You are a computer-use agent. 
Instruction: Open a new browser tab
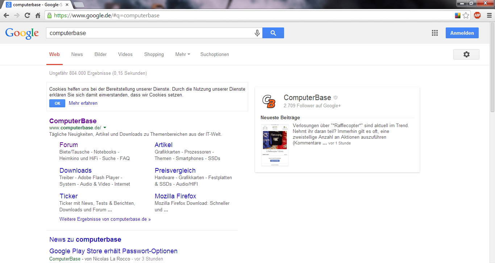[x=79, y=5]
